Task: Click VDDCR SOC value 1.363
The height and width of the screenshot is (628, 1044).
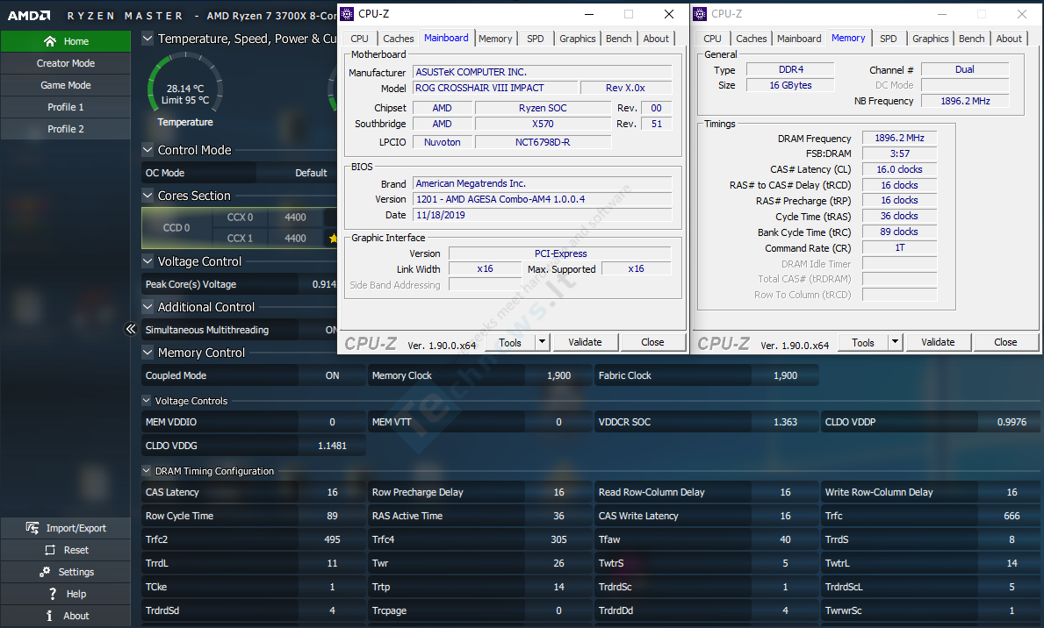Action: (x=785, y=422)
